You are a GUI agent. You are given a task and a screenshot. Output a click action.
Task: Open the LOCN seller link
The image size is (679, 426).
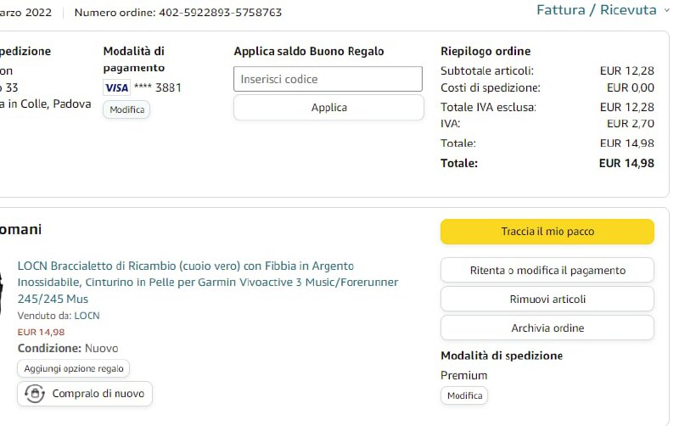87,316
